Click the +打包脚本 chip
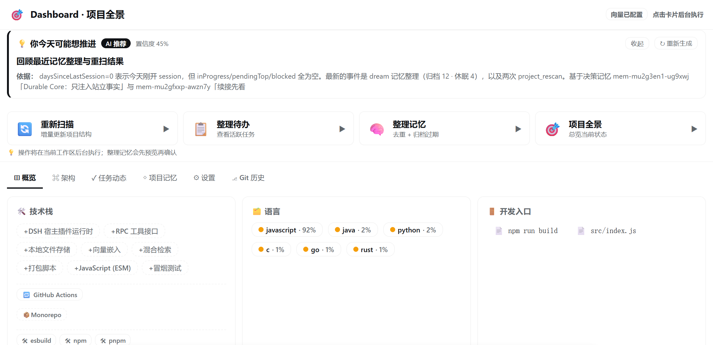713x345 pixels. (40, 268)
